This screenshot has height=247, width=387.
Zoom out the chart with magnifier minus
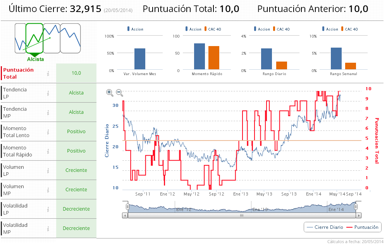[x=119, y=93]
